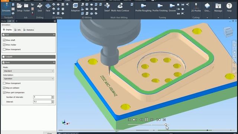Expand the dropdown arrow under Manage panel
The height and width of the screenshot is (134, 238).
point(218,17)
